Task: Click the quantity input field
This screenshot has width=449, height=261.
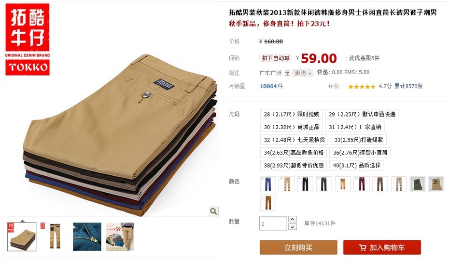Action: point(273,223)
